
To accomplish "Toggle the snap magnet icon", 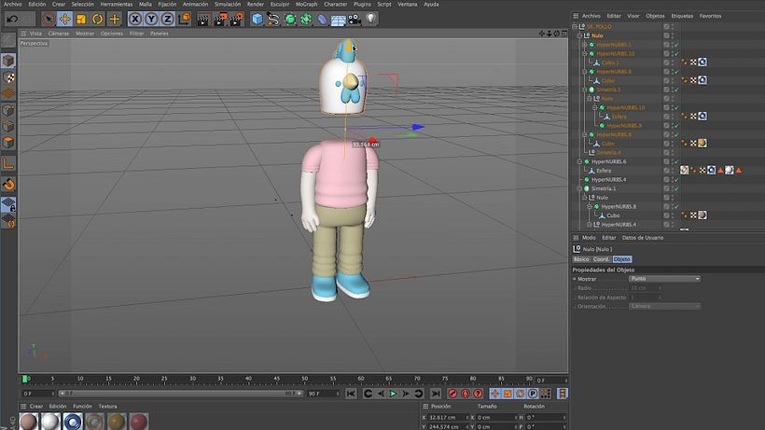I will point(8,185).
